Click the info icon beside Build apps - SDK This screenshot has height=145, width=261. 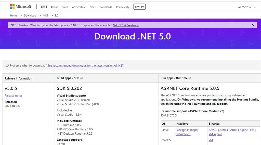82,78
